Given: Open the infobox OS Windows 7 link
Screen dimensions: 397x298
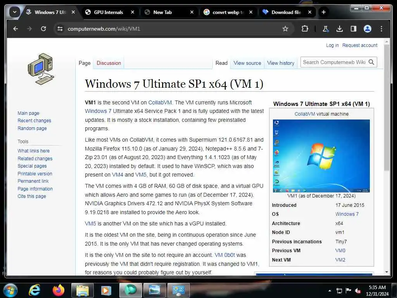Looking at the screenshot, I should pos(347,214).
